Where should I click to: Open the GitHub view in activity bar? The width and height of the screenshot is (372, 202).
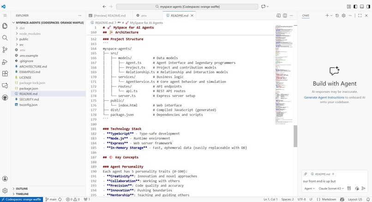[5, 98]
